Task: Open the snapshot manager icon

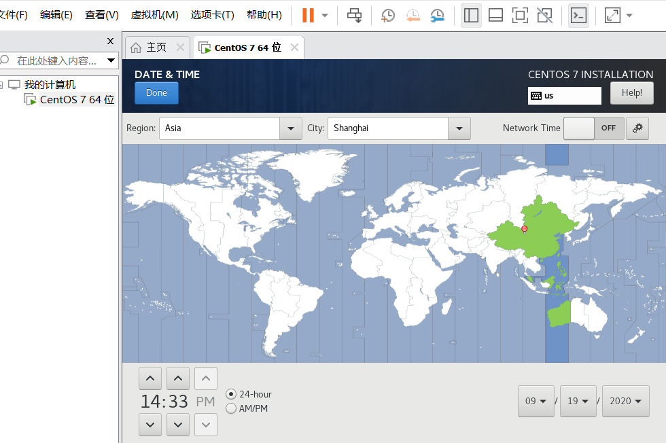Action: (x=437, y=16)
